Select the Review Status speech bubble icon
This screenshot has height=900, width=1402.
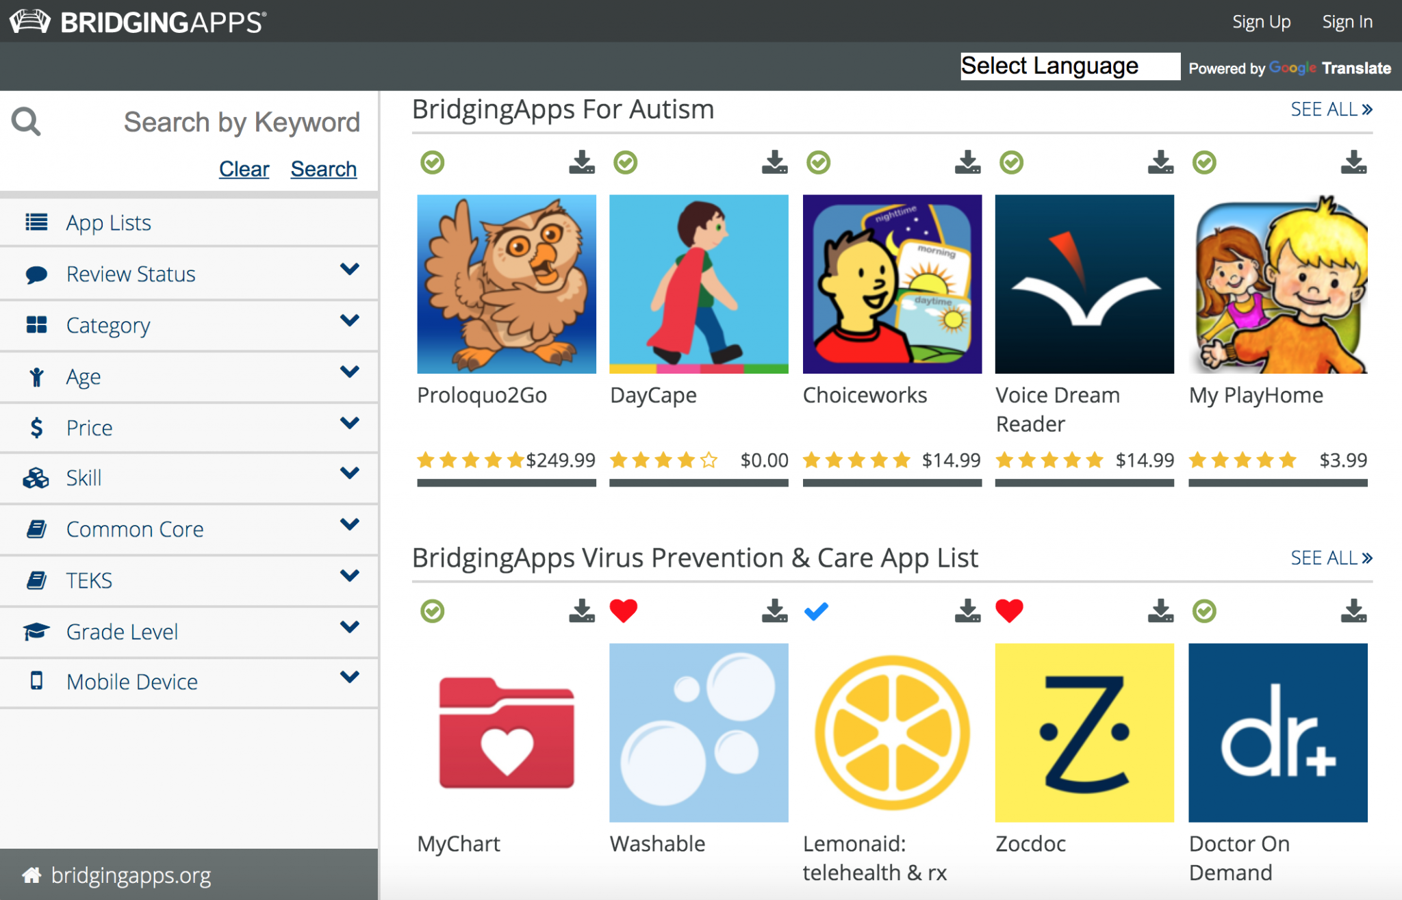tap(36, 273)
